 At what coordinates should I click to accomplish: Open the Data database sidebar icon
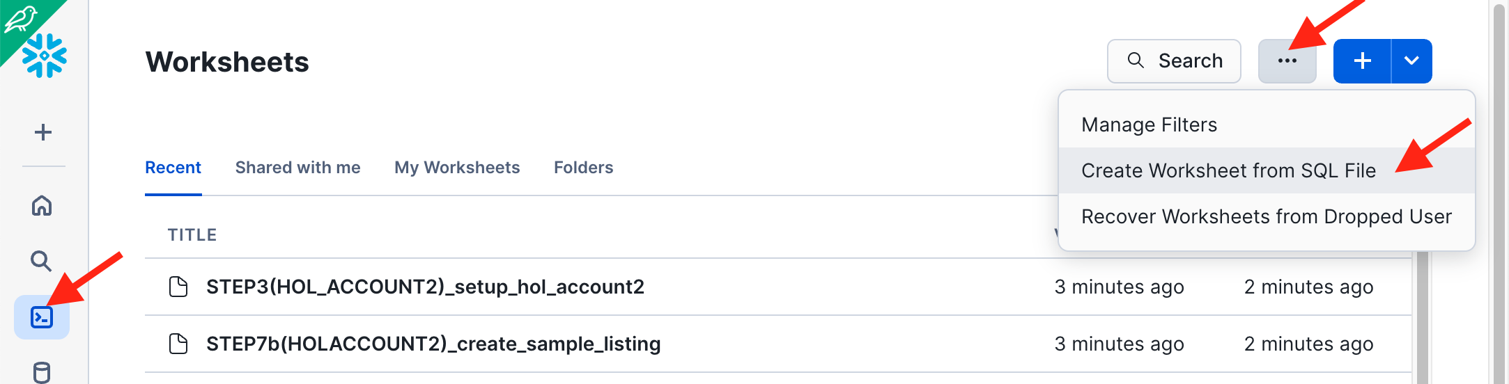[42, 372]
